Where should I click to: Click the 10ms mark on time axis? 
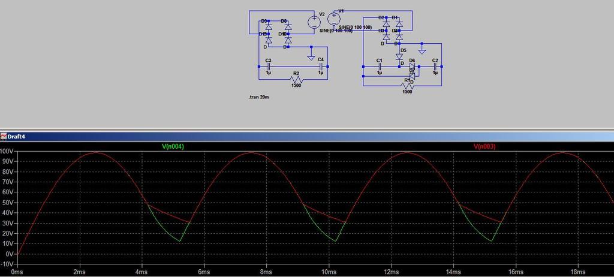[329, 272]
